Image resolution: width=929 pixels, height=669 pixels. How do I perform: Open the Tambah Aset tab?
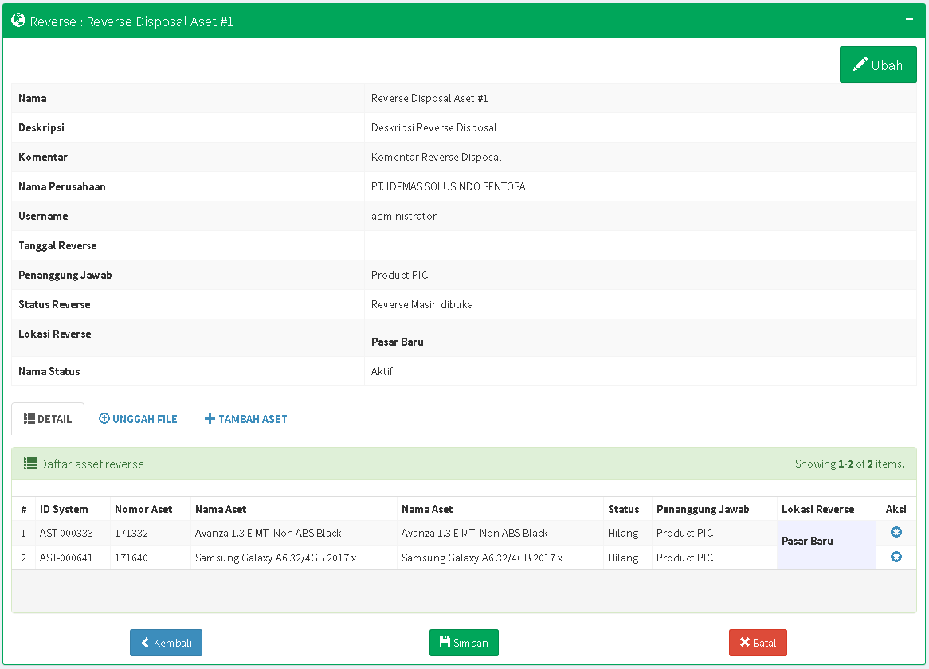[x=245, y=419]
